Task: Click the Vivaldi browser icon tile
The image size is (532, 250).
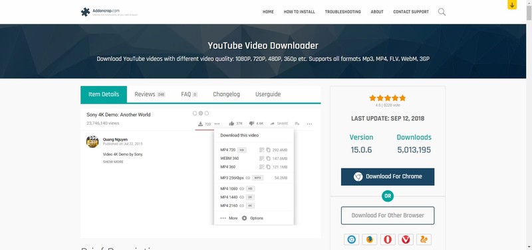Action: pos(406,239)
